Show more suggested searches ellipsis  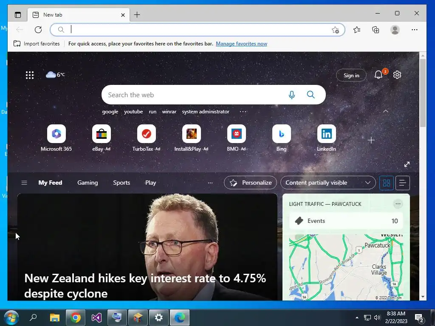pos(243,112)
